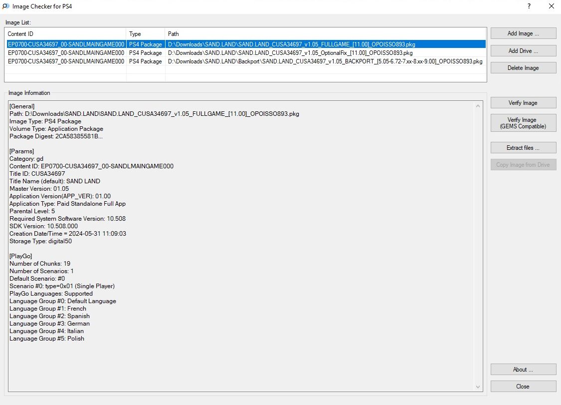This screenshot has height=405, width=561.
Task: Click the Default Scenario: #0 line
Action: 37,279
